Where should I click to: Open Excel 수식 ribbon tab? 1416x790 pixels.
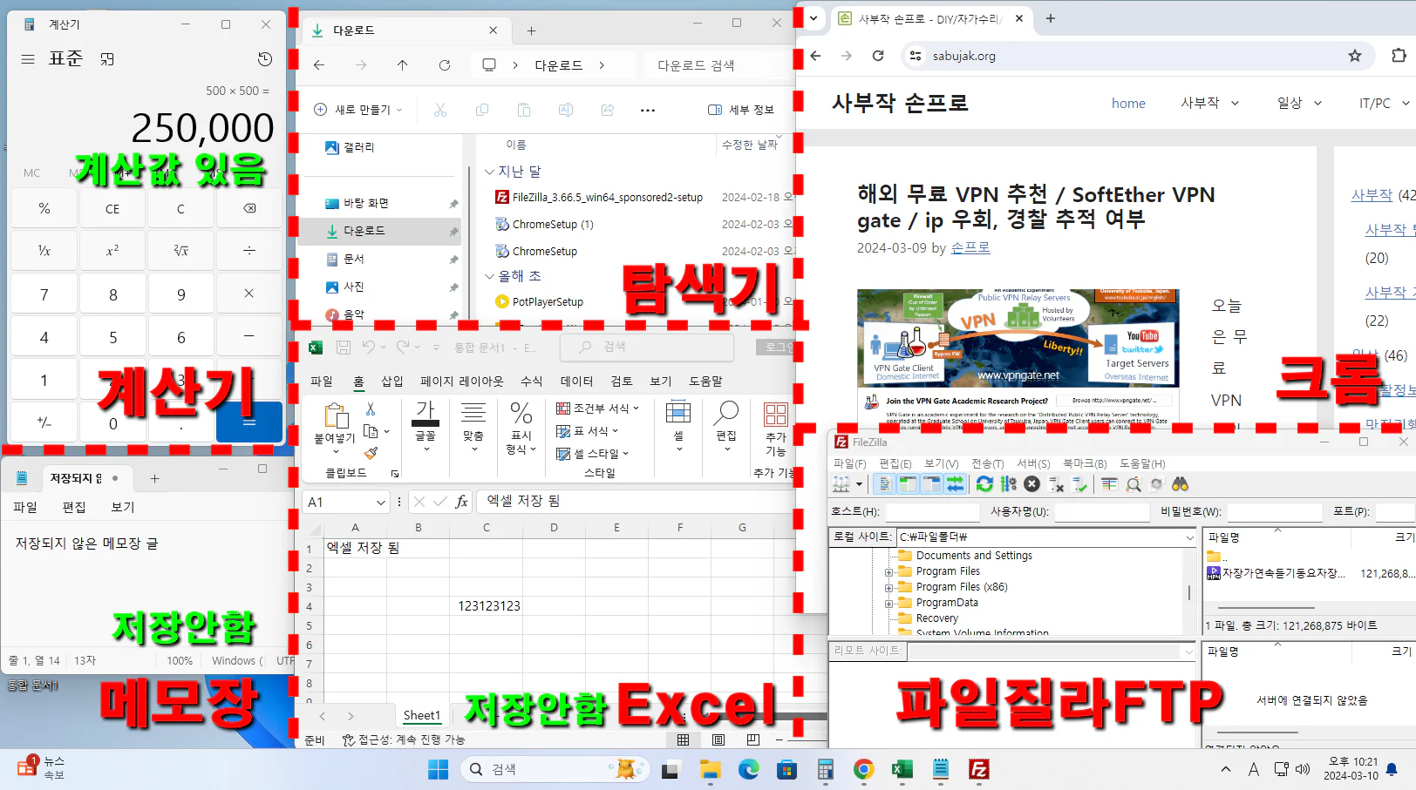point(532,381)
